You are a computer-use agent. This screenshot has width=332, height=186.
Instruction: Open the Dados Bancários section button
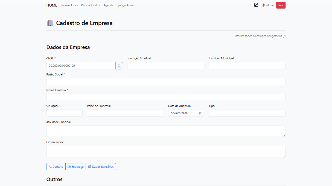click(x=101, y=167)
